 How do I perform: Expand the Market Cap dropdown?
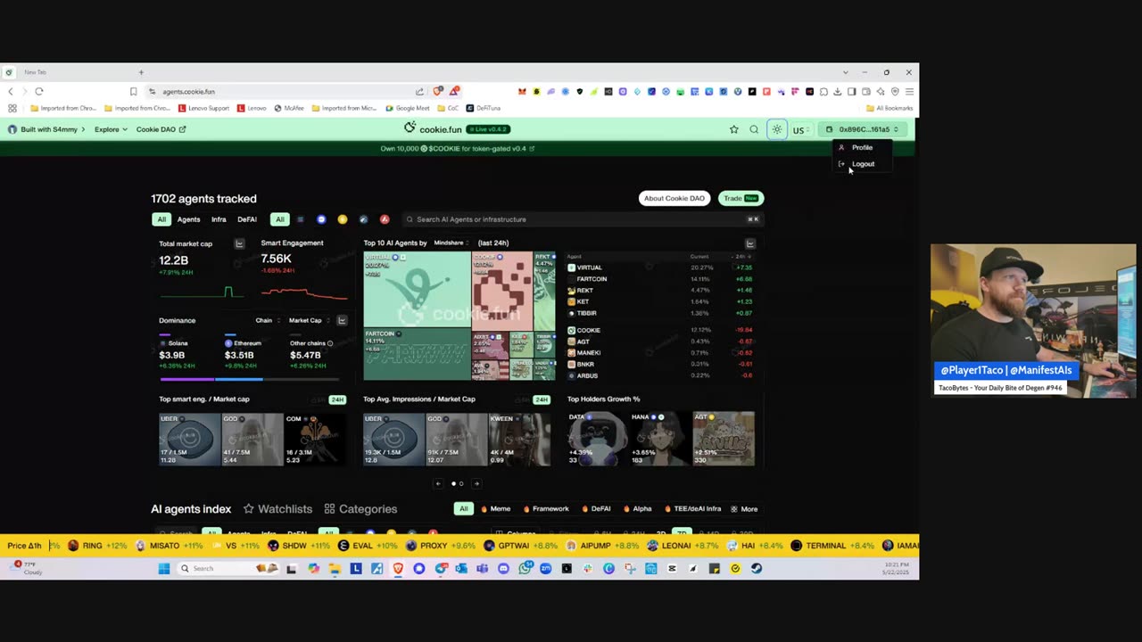(309, 320)
